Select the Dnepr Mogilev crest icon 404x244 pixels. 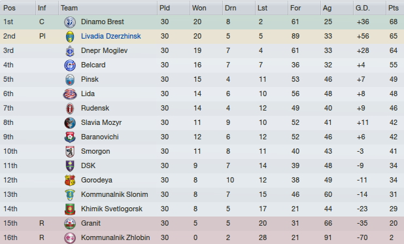(70, 51)
